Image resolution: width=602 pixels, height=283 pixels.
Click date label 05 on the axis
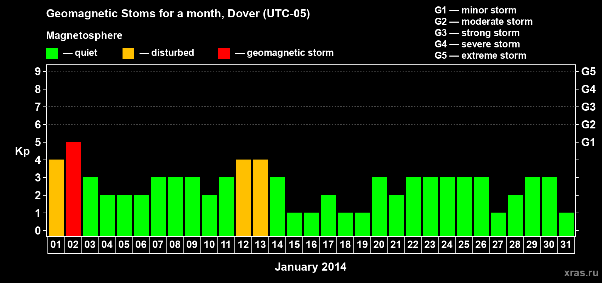[124, 244]
